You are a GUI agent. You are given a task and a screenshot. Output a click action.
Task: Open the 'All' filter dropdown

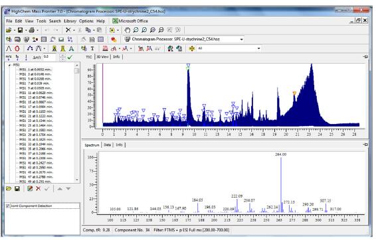(x=258, y=48)
